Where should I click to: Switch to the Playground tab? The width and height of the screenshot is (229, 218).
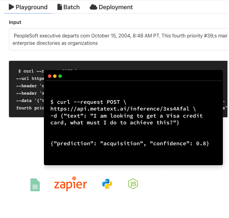point(31,7)
